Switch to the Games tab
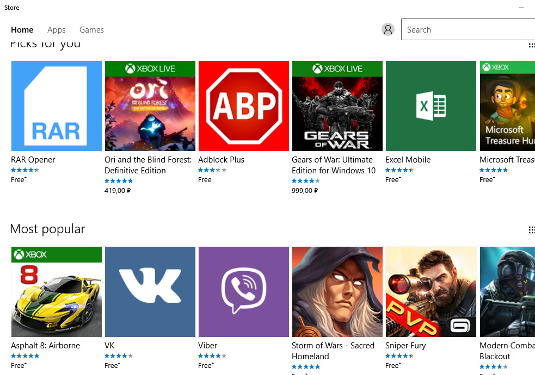Viewport: 535px width, 375px height. [x=91, y=30]
